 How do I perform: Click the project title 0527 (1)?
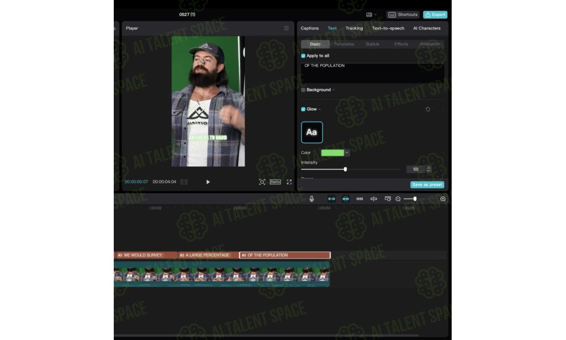[187, 15]
